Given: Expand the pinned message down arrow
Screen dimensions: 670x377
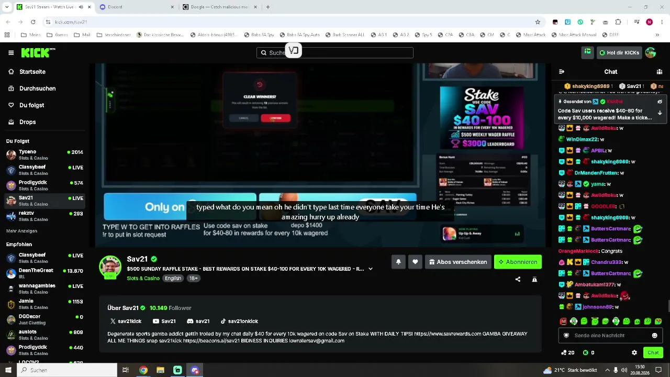Looking at the screenshot, I should coord(660,113).
